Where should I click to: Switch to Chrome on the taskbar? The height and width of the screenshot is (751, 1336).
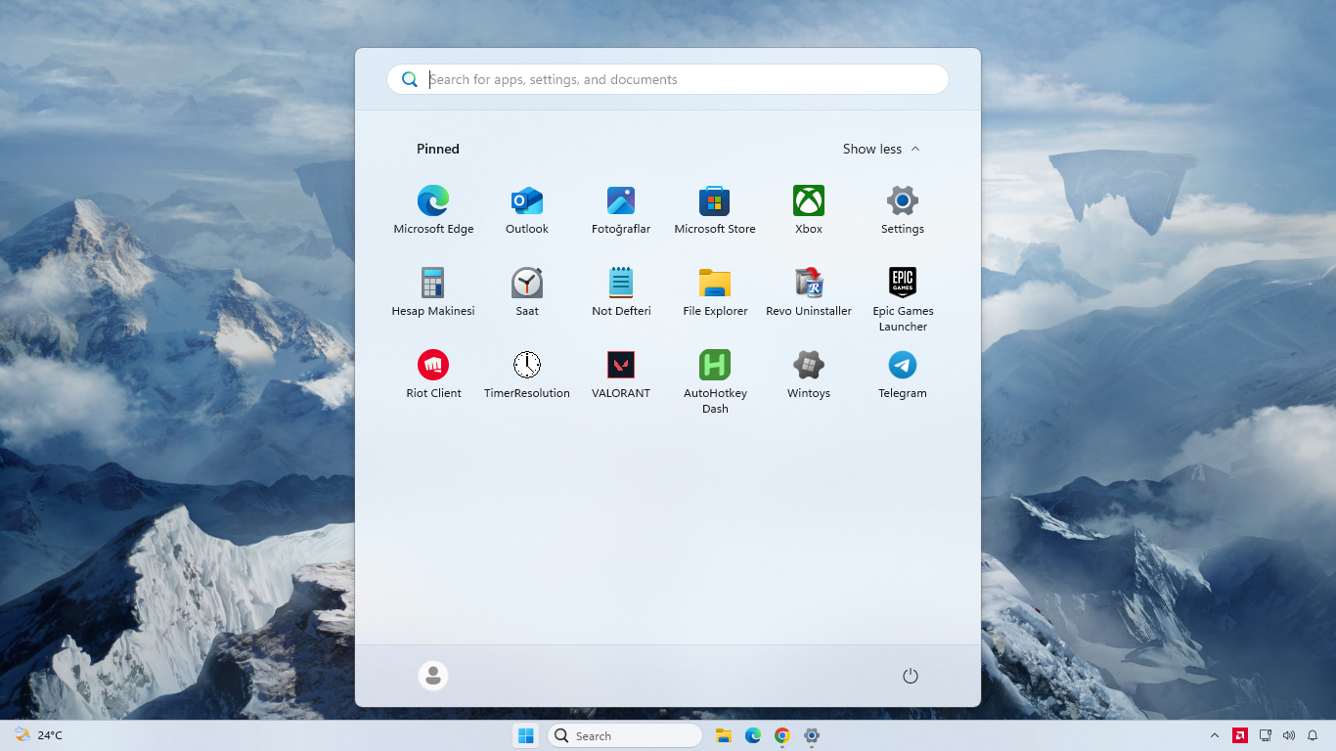click(x=782, y=735)
